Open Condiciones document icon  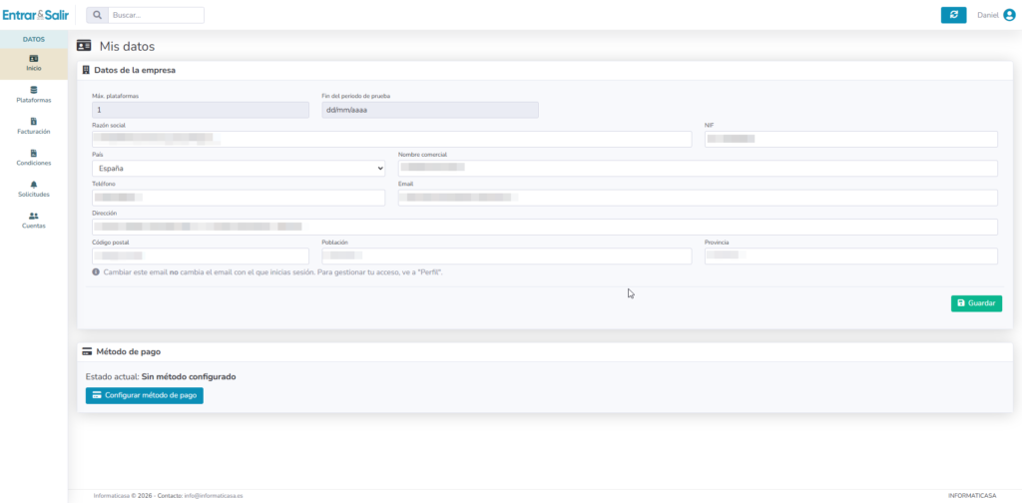pyautogui.click(x=34, y=153)
